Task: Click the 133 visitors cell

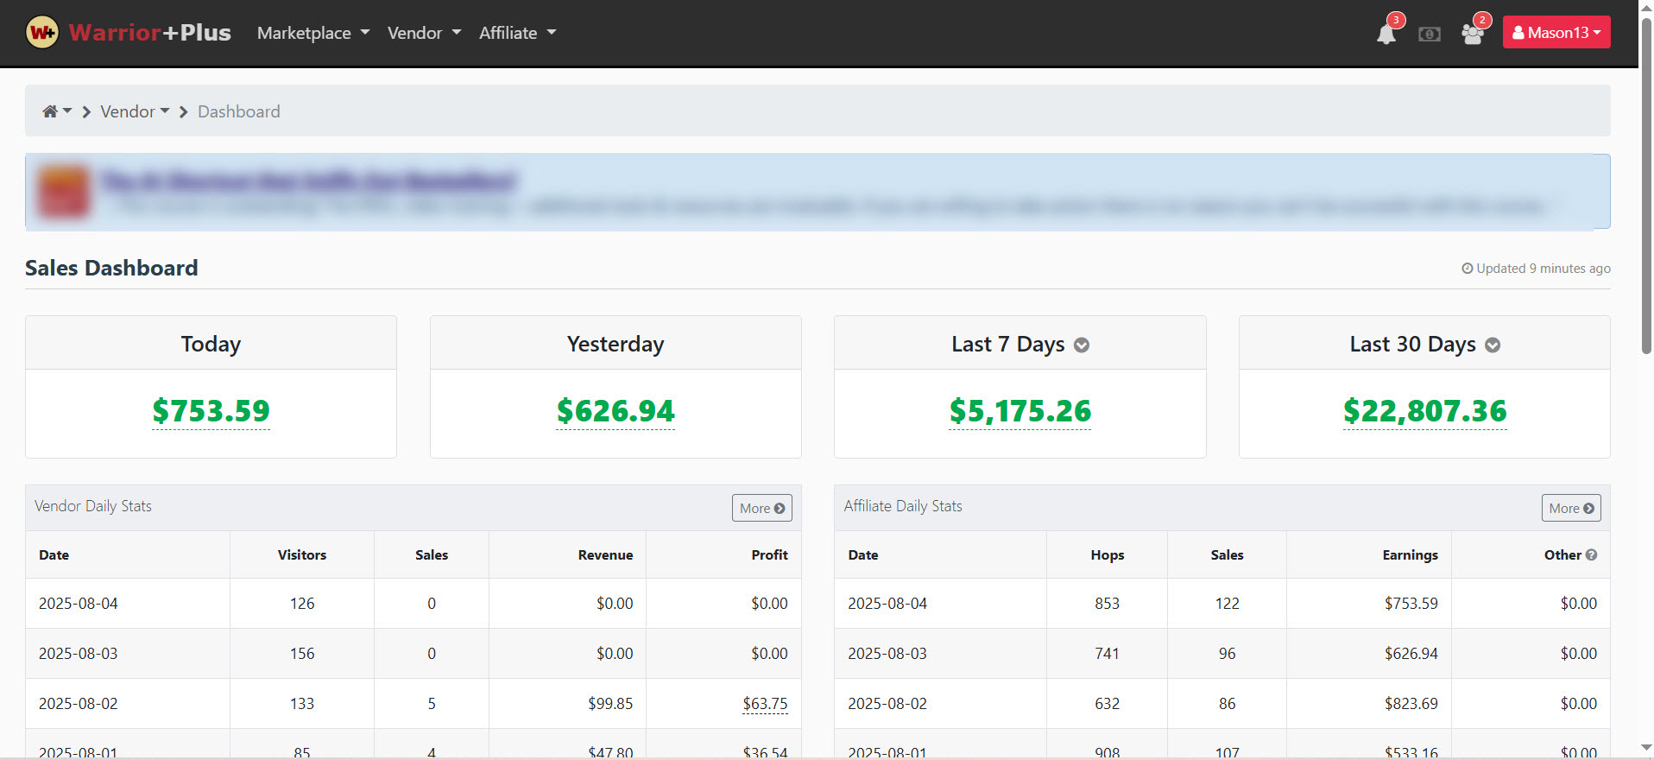Action: (x=302, y=704)
